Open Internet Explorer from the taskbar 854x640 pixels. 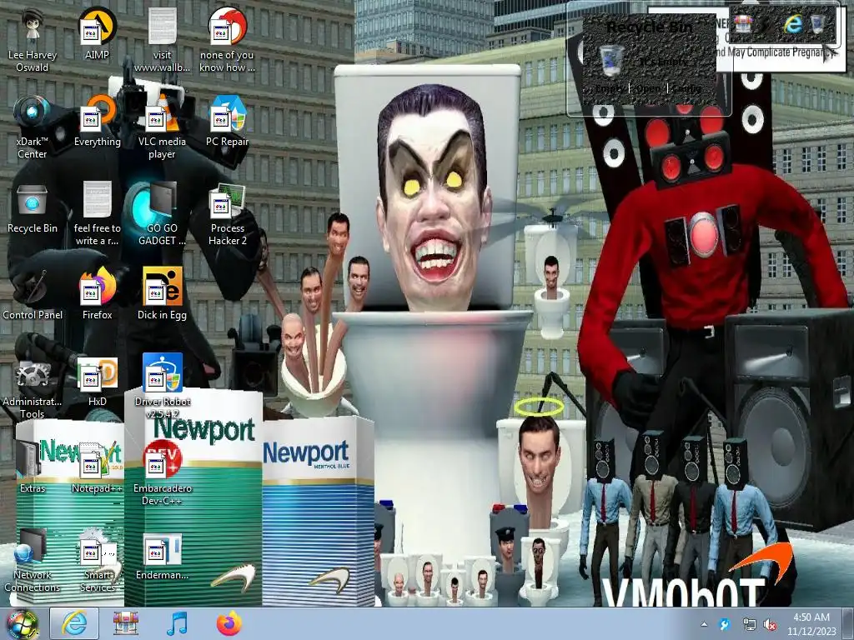coord(74,623)
